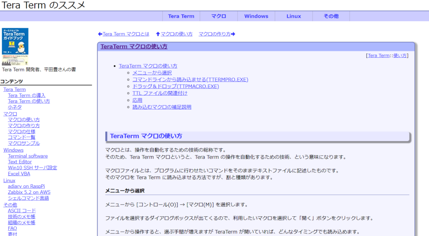Open the Windows nav tab
The height and width of the screenshot is (236, 429).
pos(256,16)
